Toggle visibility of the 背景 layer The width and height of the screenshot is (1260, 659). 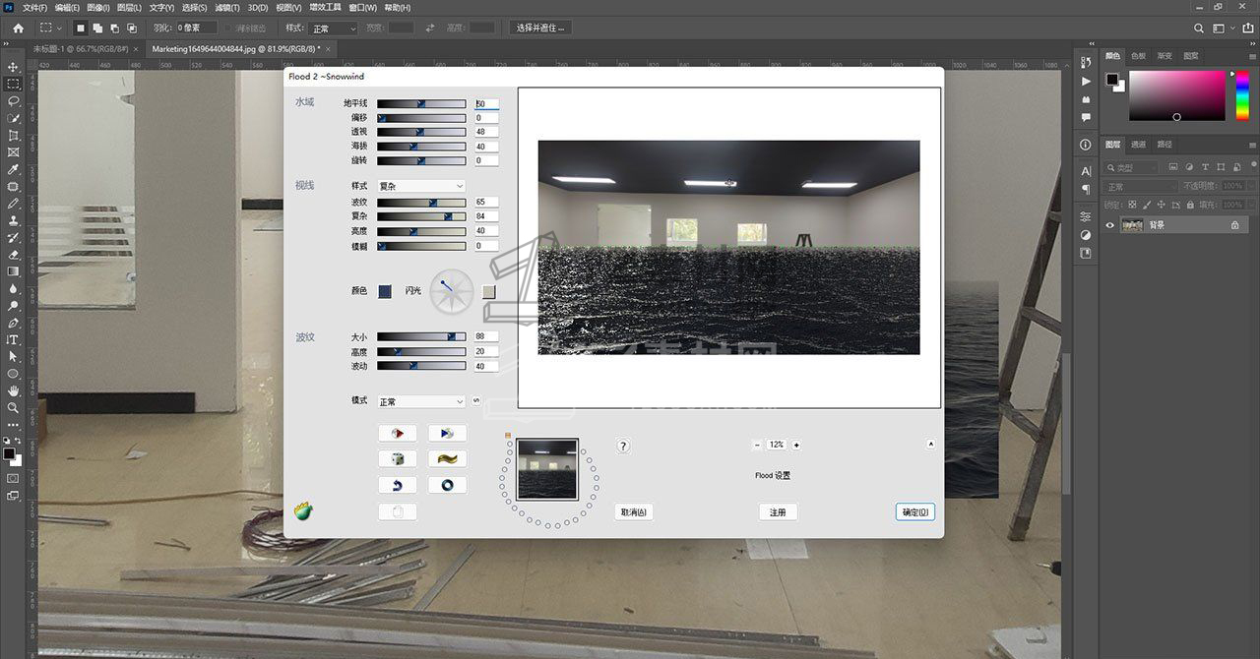click(x=1110, y=225)
